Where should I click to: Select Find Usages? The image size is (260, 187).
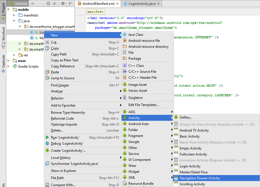point(83,85)
